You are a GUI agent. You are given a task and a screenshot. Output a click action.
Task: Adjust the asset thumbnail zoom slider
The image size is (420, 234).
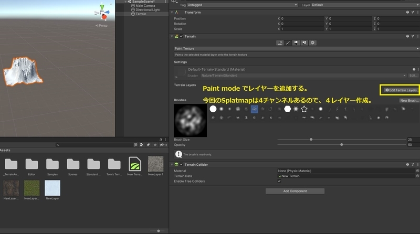pyautogui.click(x=159, y=231)
